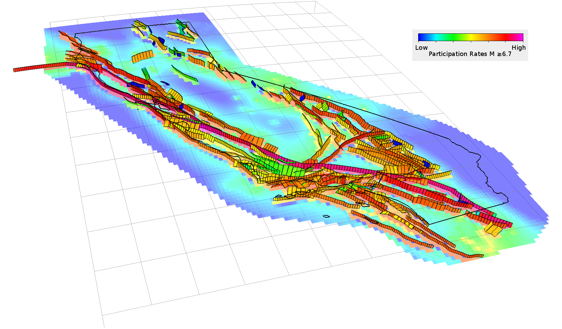Viewport: 562px width, 329px height.
Task: Click the "Low" label in the legend
Action: (421, 48)
